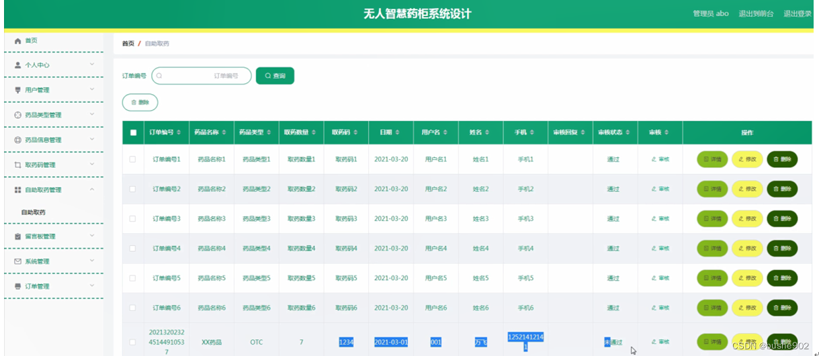Expand the 药品类型管理 menu chevron
This screenshot has height=356, width=819.
92,114
